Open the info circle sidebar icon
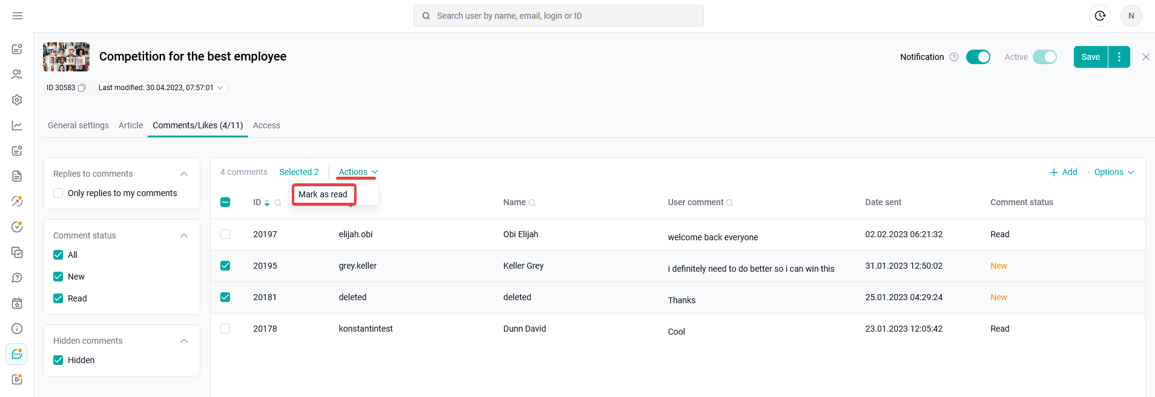This screenshot has width=1155, height=397. 17,329
